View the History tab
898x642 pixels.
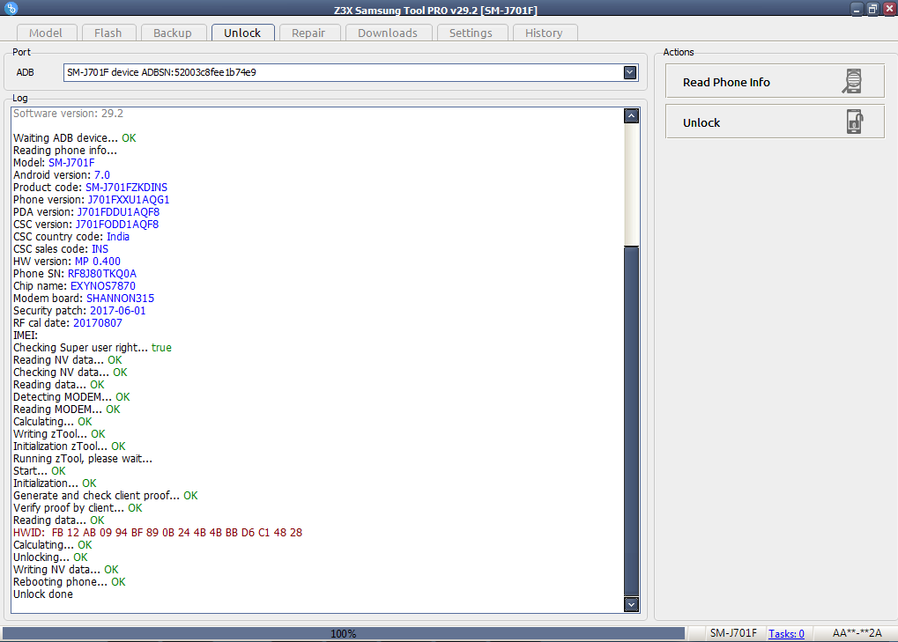[544, 33]
